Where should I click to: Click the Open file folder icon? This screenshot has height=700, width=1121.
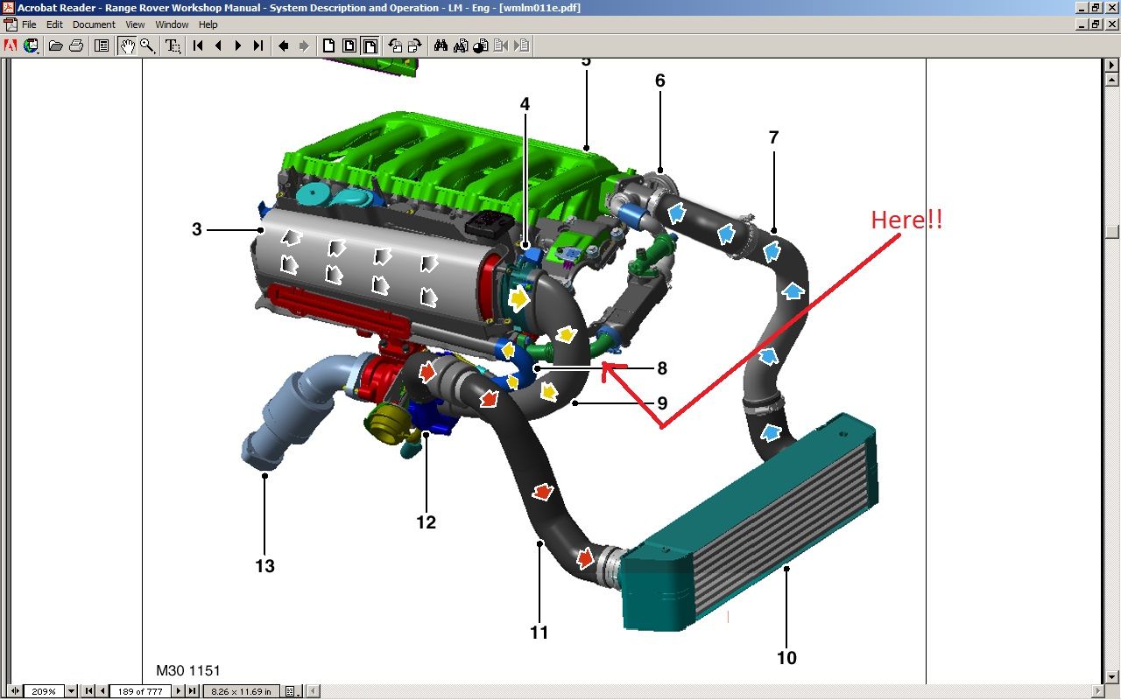pyautogui.click(x=55, y=45)
